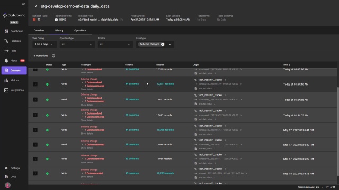The width and height of the screenshot is (339, 190).
Task: Remove the Schema changes filter chip
Action: [x=163, y=44]
